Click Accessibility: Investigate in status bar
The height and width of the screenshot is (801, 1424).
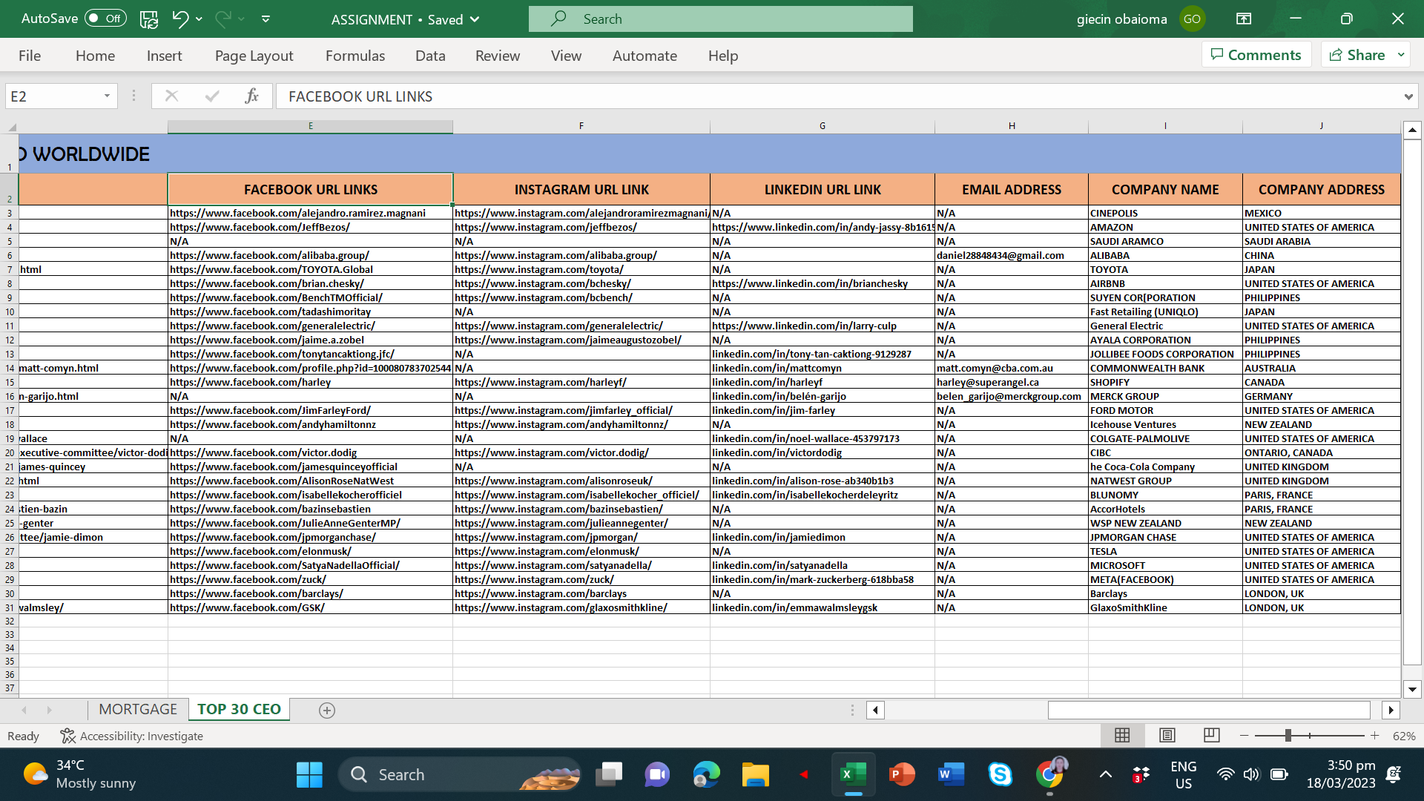[132, 736]
